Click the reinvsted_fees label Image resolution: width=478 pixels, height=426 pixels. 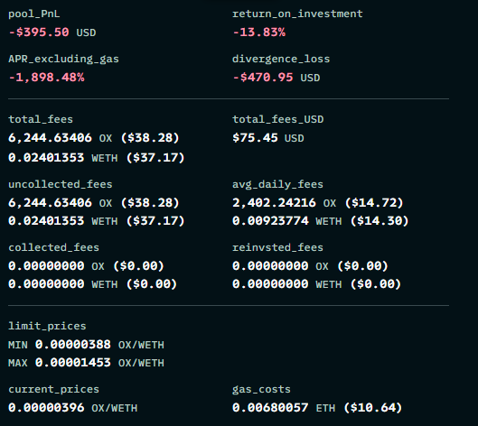(x=277, y=247)
